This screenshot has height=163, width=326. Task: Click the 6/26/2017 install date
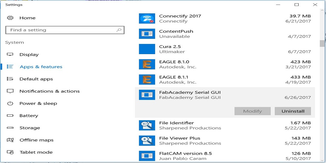click(298, 97)
